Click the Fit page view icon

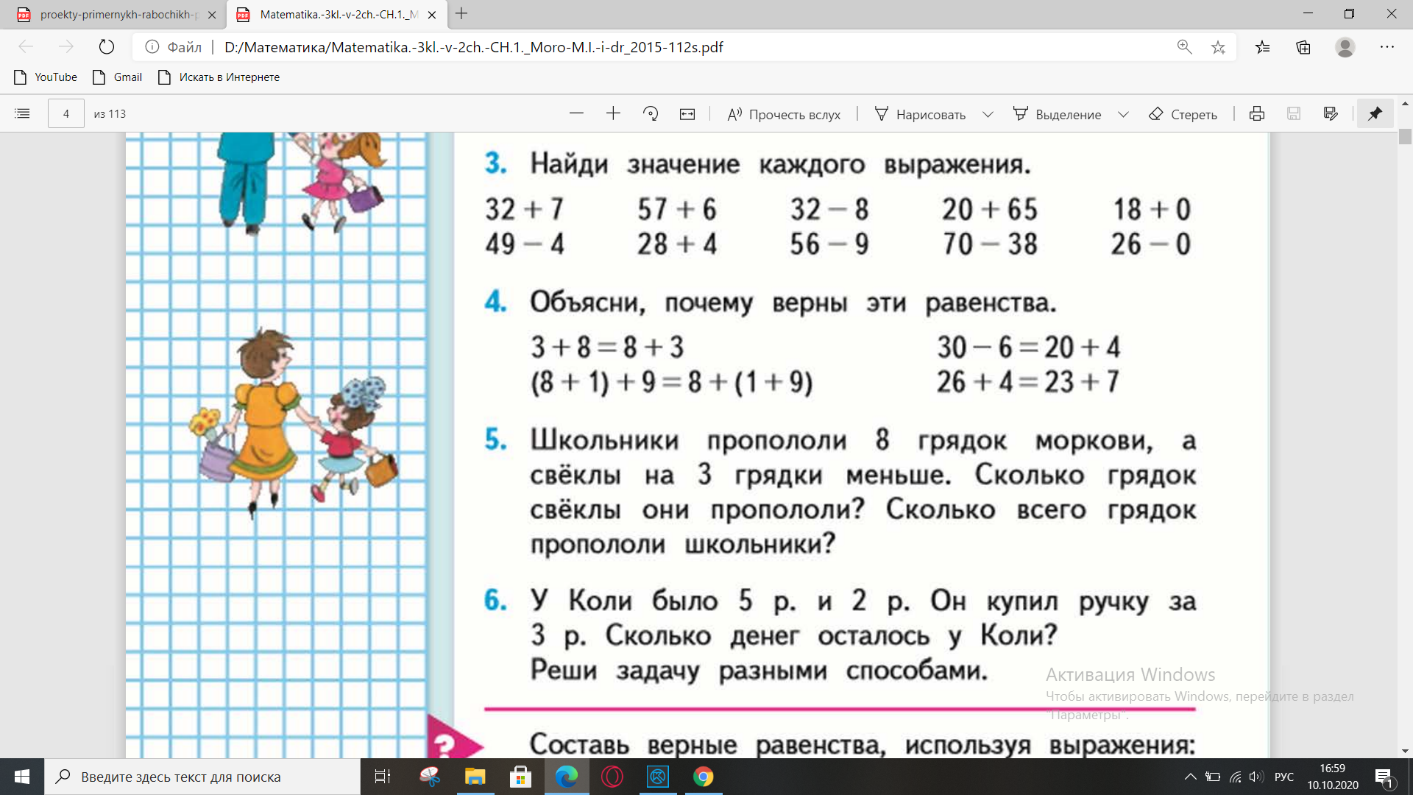pos(688,113)
